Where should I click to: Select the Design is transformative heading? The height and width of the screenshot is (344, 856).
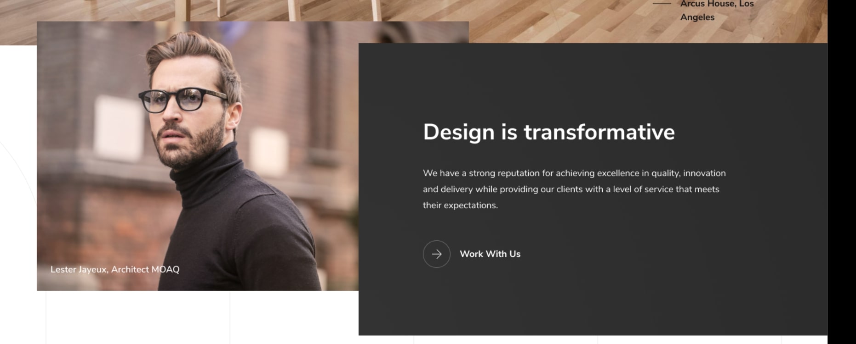[x=549, y=132]
